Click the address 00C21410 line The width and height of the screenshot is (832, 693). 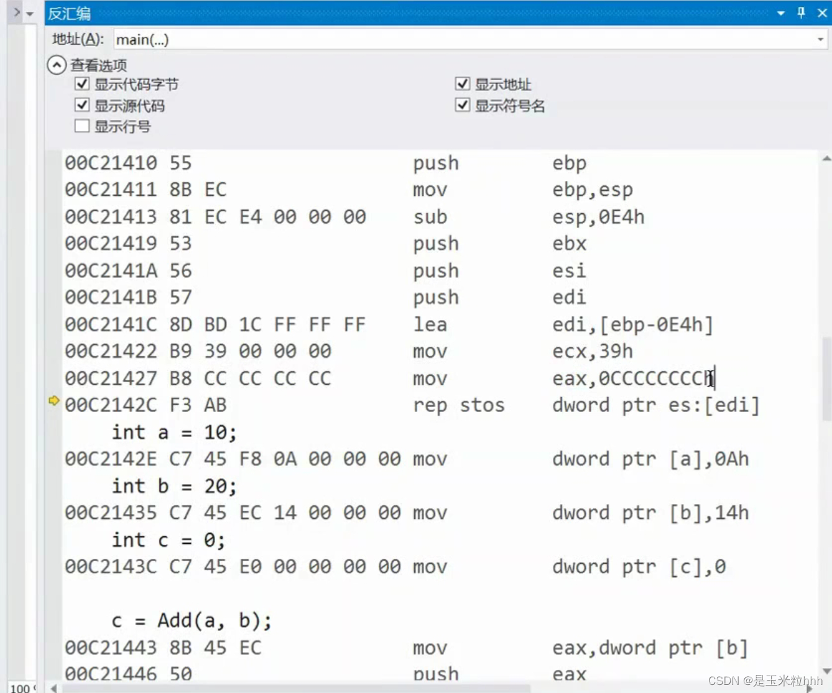pyautogui.click(x=111, y=163)
